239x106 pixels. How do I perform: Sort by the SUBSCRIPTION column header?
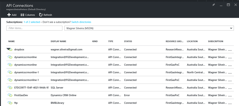tap(216, 41)
